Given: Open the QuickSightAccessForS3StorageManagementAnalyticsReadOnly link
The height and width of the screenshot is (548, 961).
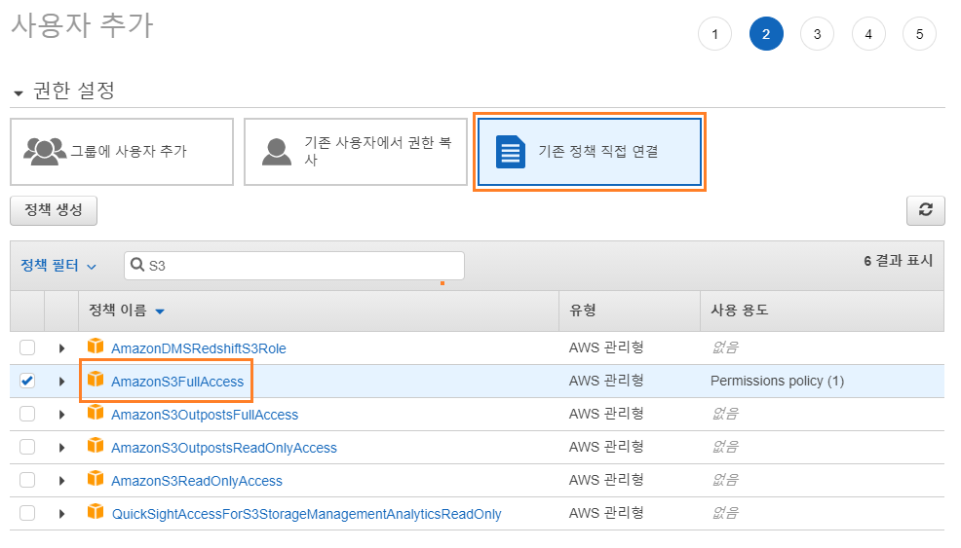Looking at the screenshot, I should click(306, 514).
